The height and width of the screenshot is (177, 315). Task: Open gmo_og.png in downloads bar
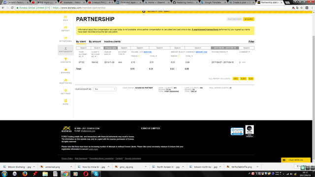point(126,167)
